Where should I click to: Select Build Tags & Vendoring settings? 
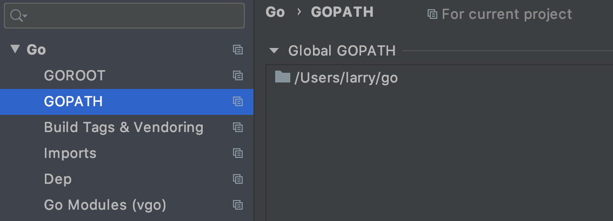pyautogui.click(x=123, y=127)
